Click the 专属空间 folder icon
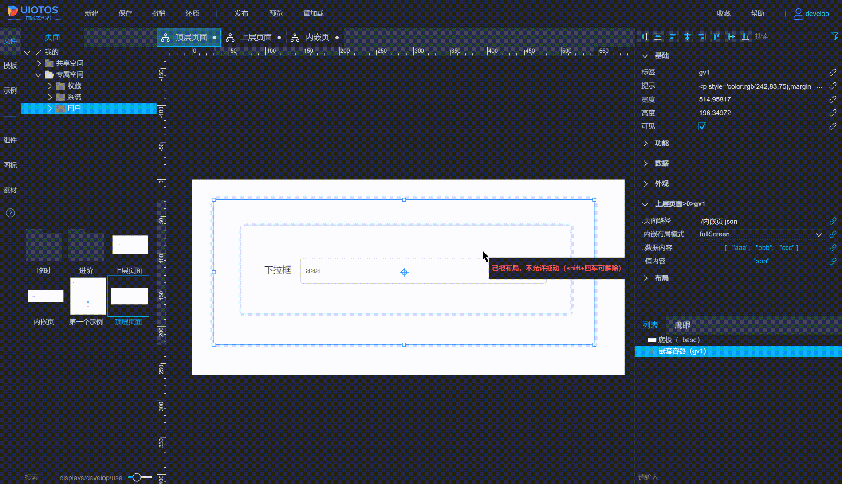The width and height of the screenshot is (842, 484). click(49, 74)
